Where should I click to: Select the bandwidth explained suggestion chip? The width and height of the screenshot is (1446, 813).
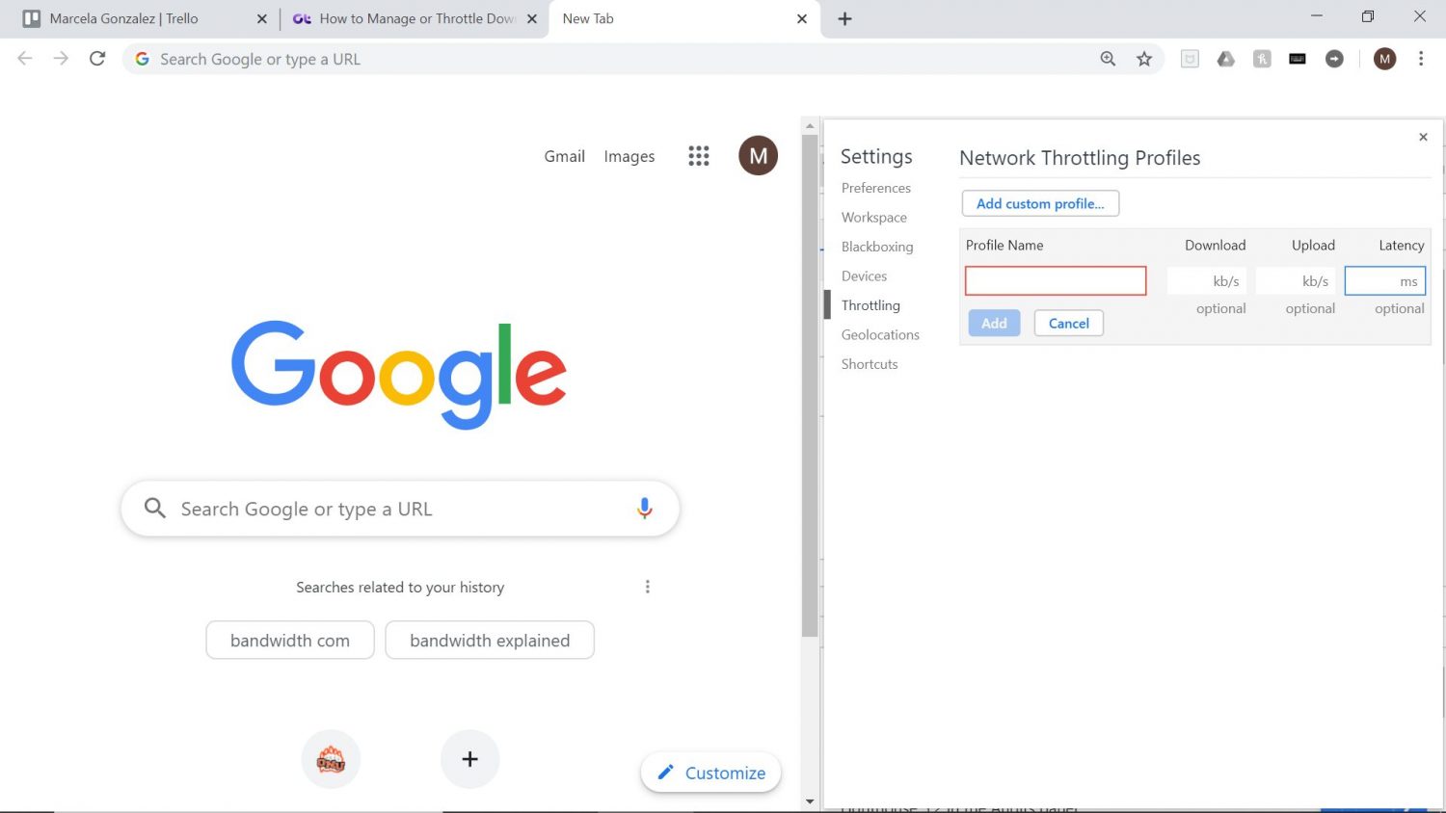pos(490,641)
